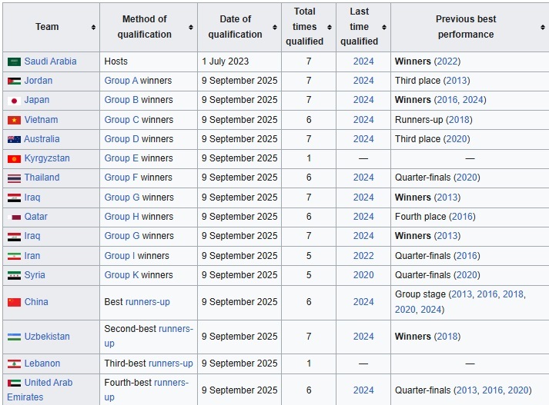Click the Japan flag icon
Viewport: 549px width, 405px height.
[x=14, y=100]
